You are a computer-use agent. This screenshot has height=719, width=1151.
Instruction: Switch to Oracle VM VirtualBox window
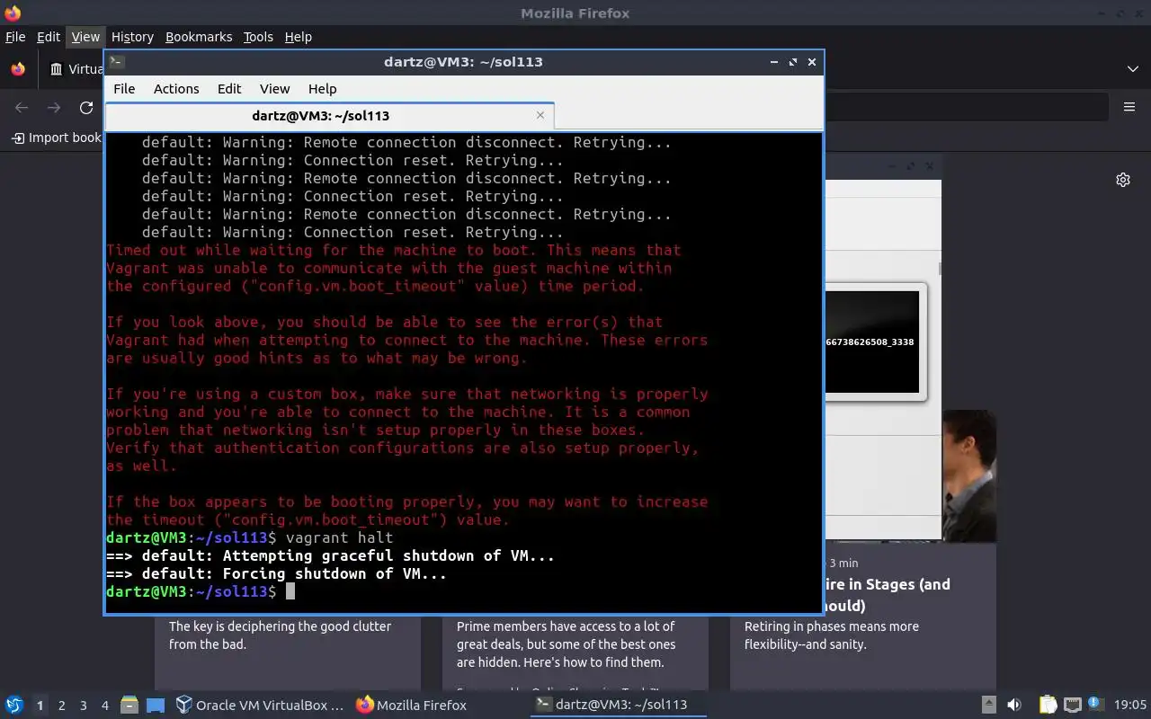pyautogui.click(x=260, y=706)
